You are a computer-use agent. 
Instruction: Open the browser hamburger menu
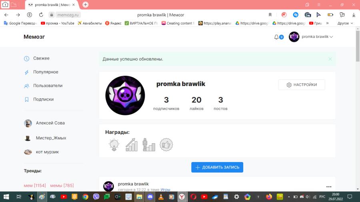tap(319, 5)
